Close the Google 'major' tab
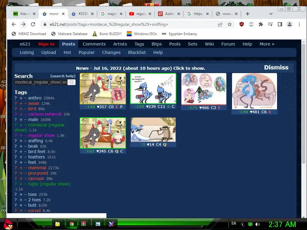 coord(121,14)
